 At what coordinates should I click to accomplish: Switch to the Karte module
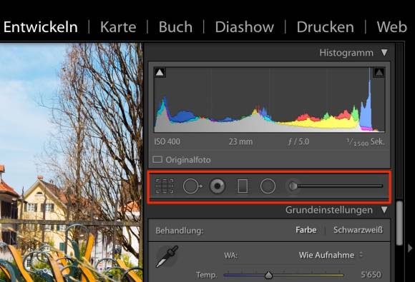tap(118, 27)
